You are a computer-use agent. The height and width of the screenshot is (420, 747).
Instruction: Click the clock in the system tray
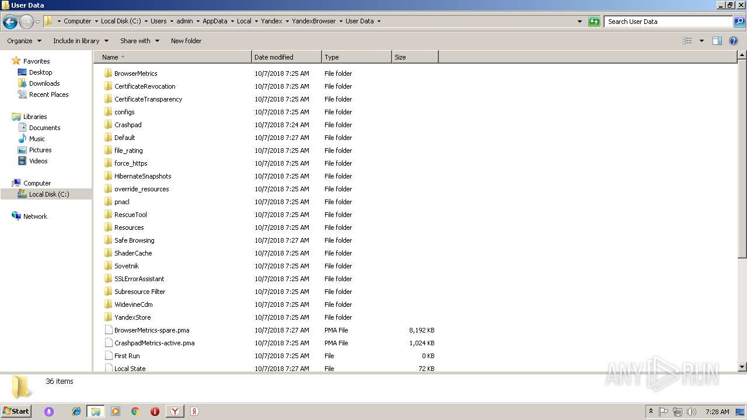717,412
